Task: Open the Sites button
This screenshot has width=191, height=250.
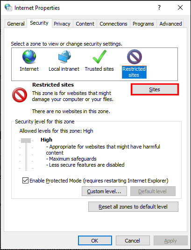Action: point(155,89)
